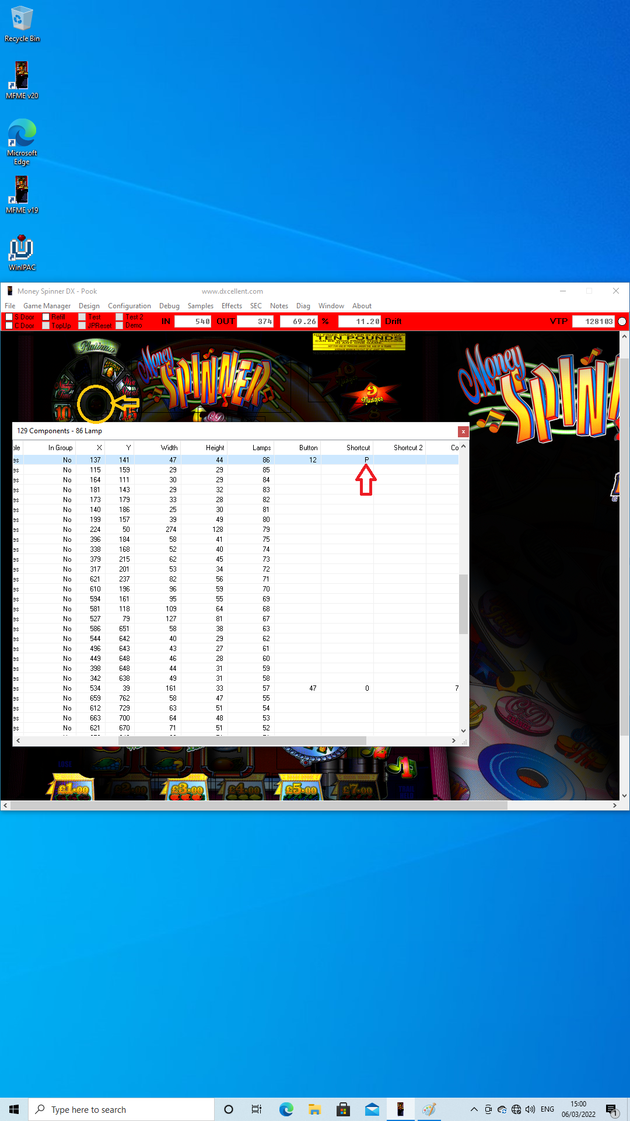
Task: Open the SEC menu
Action: (256, 306)
